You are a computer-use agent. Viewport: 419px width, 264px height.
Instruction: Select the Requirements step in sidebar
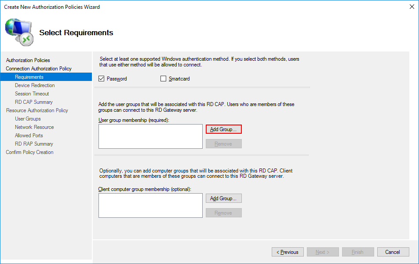click(29, 77)
